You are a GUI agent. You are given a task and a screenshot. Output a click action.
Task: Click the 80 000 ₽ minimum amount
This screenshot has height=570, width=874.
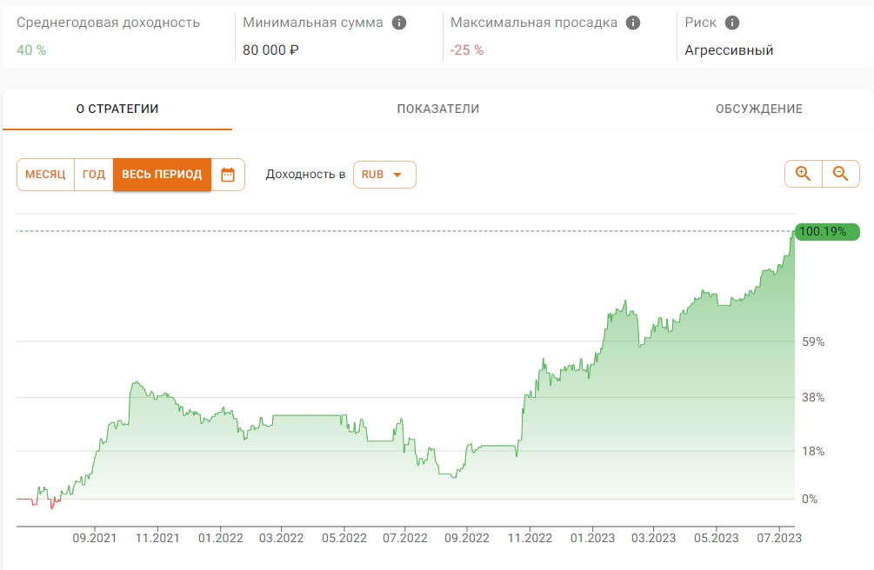[x=270, y=50]
